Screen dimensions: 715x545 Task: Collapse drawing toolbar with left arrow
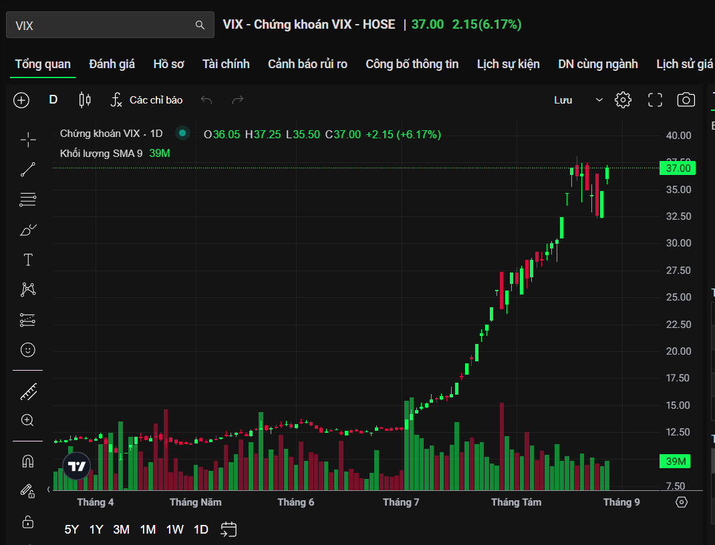pos(48,490)
